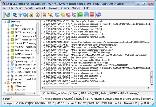Switch to the Routing tab
156x107 pixels.
(x=68, y=99)
